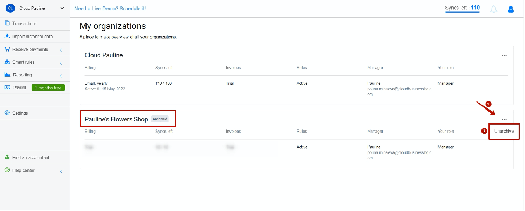
Task: Open the Transactions icon in sidebar
Action: [x=8, y=24]
